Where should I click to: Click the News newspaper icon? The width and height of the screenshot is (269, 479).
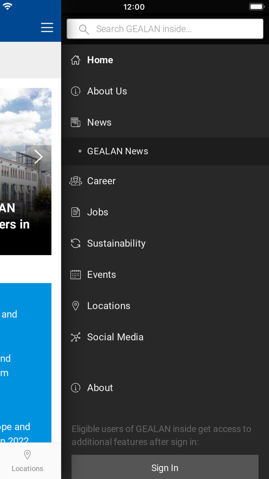76,122
